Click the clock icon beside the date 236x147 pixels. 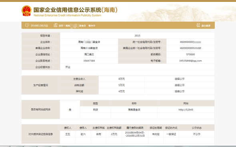pyautogui.click(x=27, y=25)
